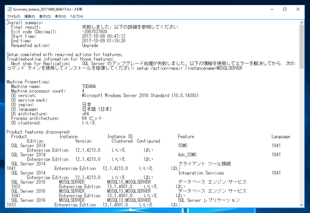Viewport: 310px width, 213px height.
Task: Click the Integration Services feature entry
Action: pyautogui.click(x=201, y=173)
